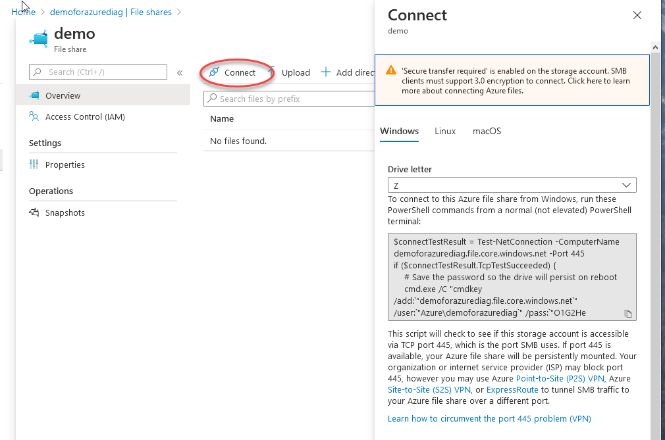This screenshot has height=440, width=665.
Task: Click the demo file share header icon
Action: click(x=39, y=39)
